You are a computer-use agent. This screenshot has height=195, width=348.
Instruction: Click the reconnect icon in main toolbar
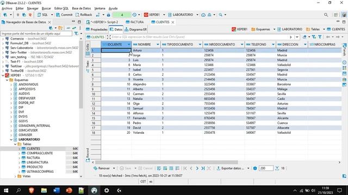click(24, 15)
